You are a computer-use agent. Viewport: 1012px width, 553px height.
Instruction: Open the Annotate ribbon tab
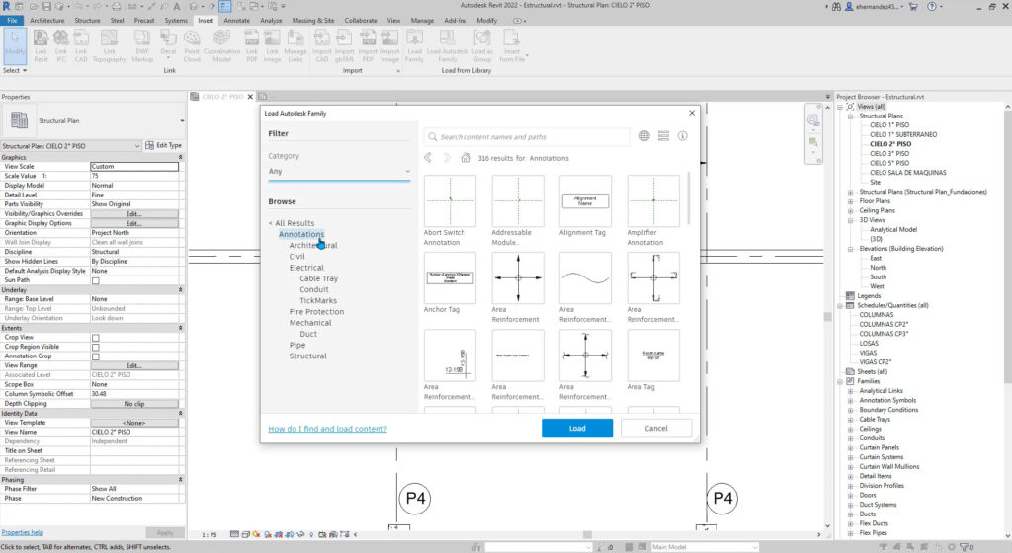[x=236, y=21]
